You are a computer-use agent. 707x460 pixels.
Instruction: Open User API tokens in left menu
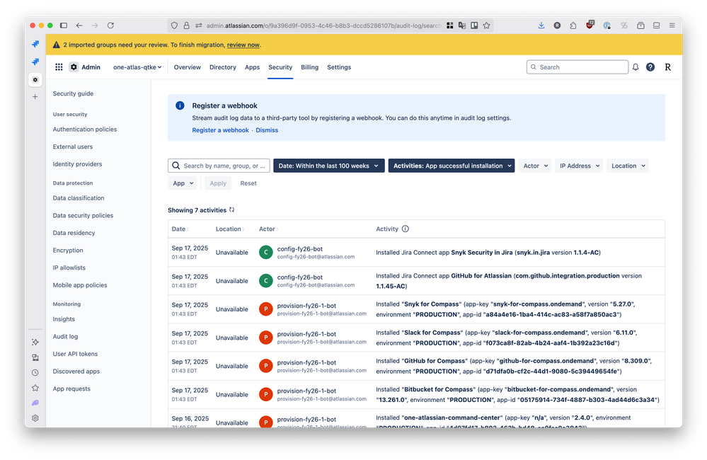[x=75, y=354]
